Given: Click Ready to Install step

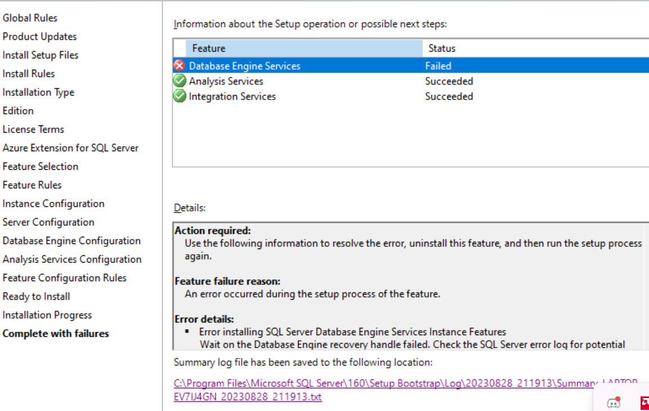Looking at the screenshot, I should (36, 296).
